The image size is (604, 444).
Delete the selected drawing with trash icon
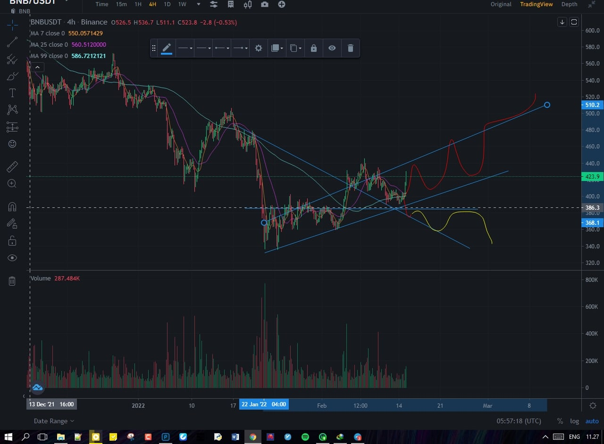pos(351,48)
